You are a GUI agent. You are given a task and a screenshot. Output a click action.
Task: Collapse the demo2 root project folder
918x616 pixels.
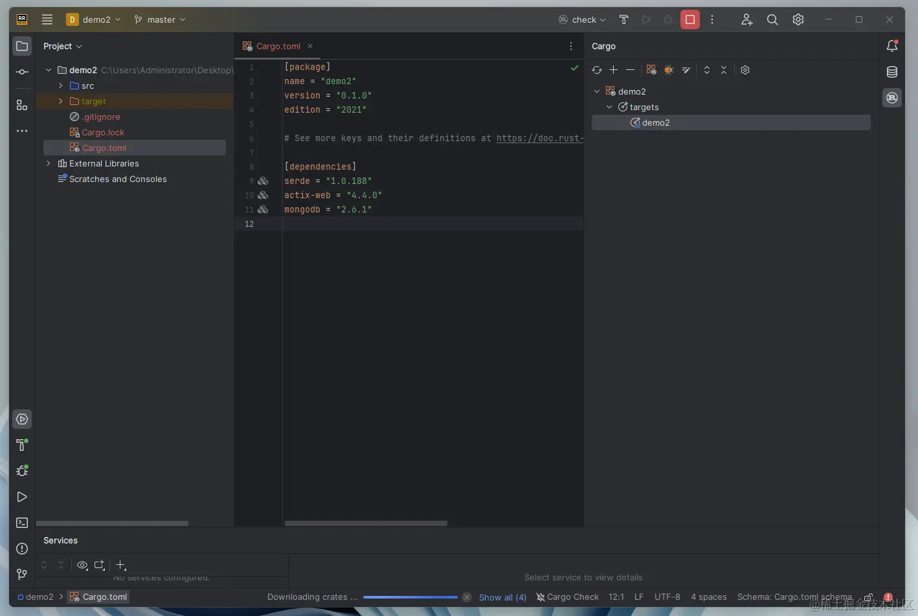(x=49, y=70)
